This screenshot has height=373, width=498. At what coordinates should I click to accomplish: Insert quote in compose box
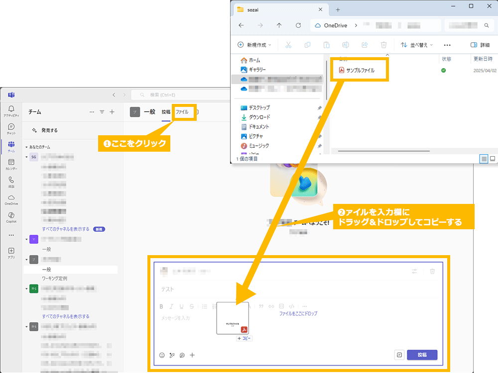click(x=261, y=306)
